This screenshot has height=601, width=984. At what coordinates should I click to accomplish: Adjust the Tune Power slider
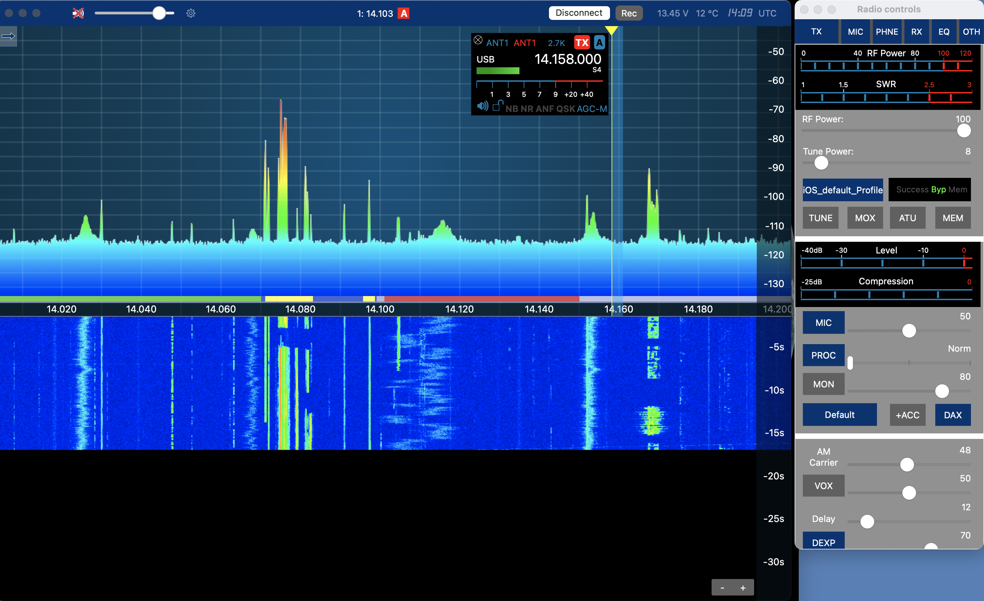pos(886,163)
